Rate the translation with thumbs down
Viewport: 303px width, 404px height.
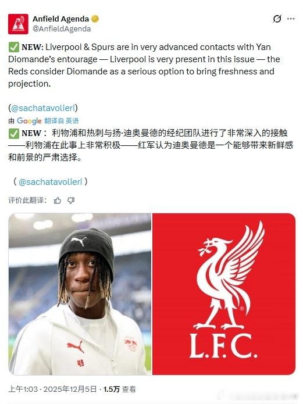pyautogui.click(x=71, y=201)
